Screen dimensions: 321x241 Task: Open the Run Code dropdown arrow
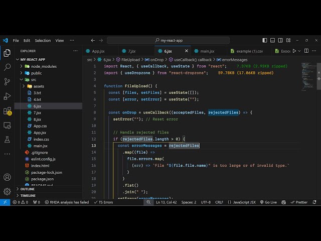pos(300,51)
